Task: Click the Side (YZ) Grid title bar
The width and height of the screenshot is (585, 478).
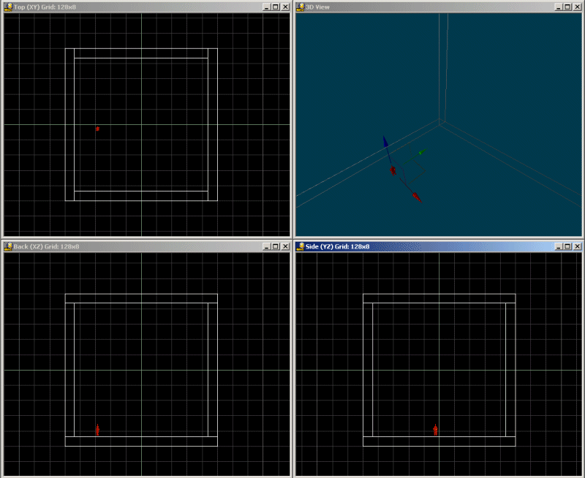Action: [x=439, y=246]
